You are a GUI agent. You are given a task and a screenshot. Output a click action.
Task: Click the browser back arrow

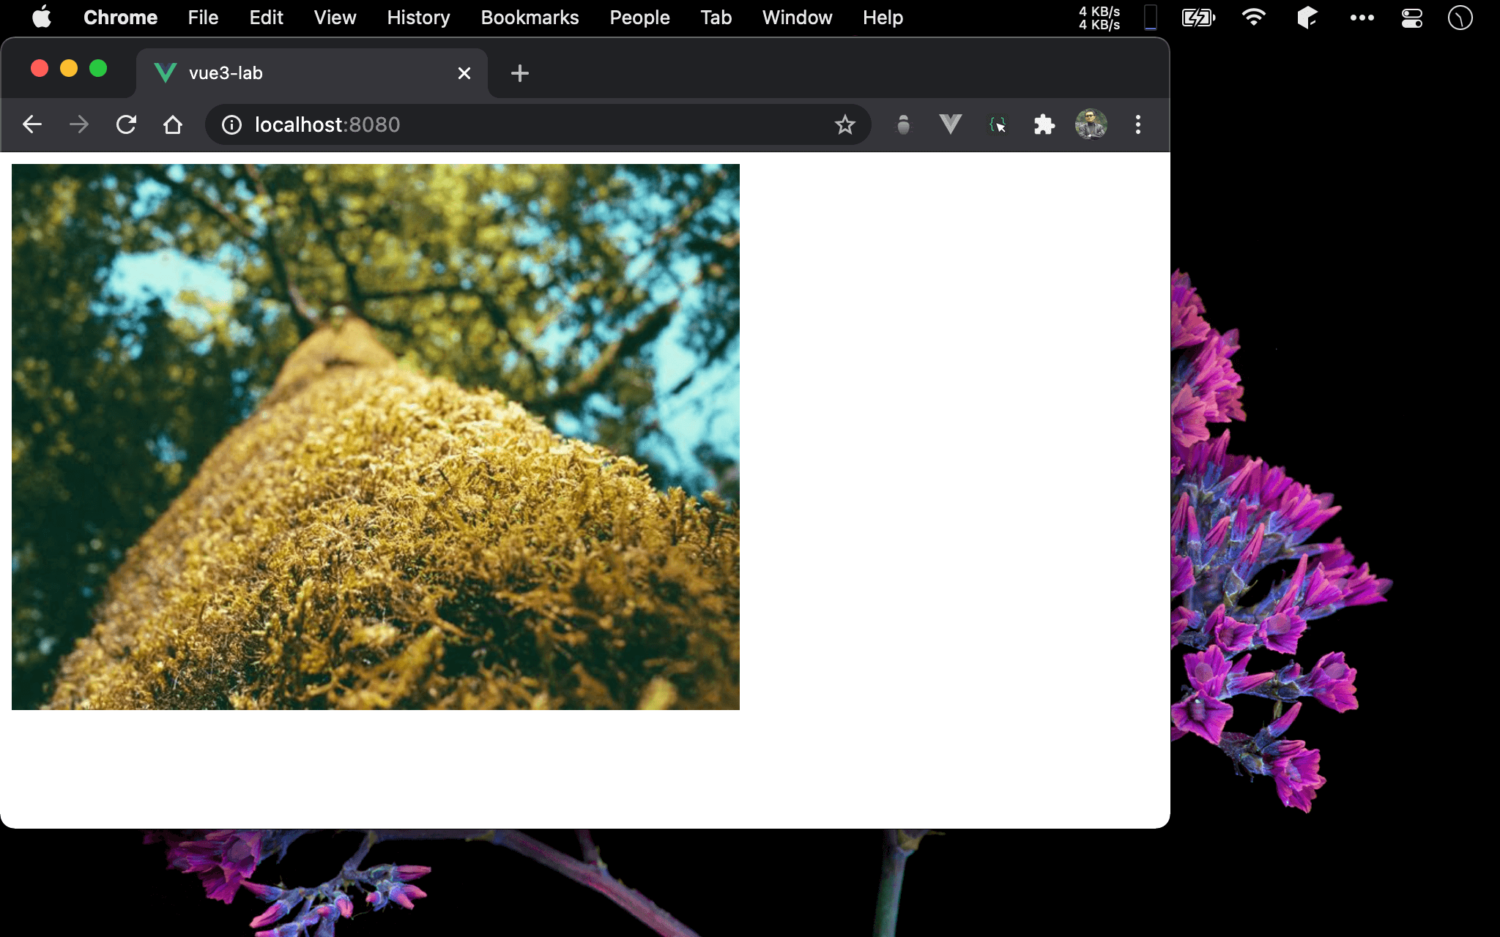32,124
